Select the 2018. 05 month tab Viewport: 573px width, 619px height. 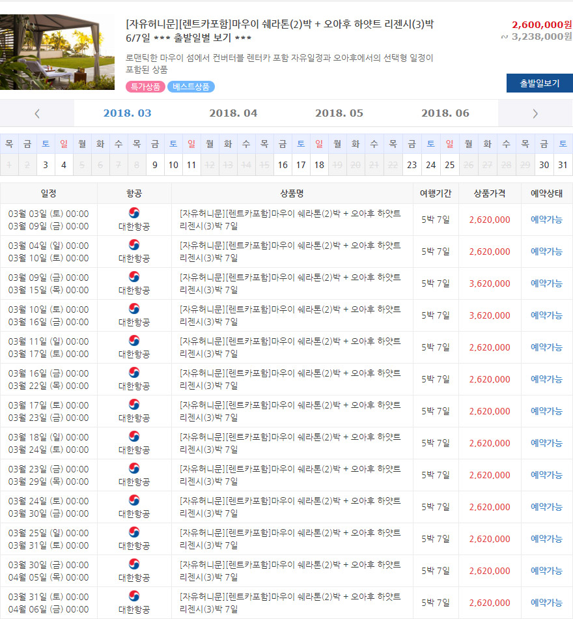pos(339,113)
